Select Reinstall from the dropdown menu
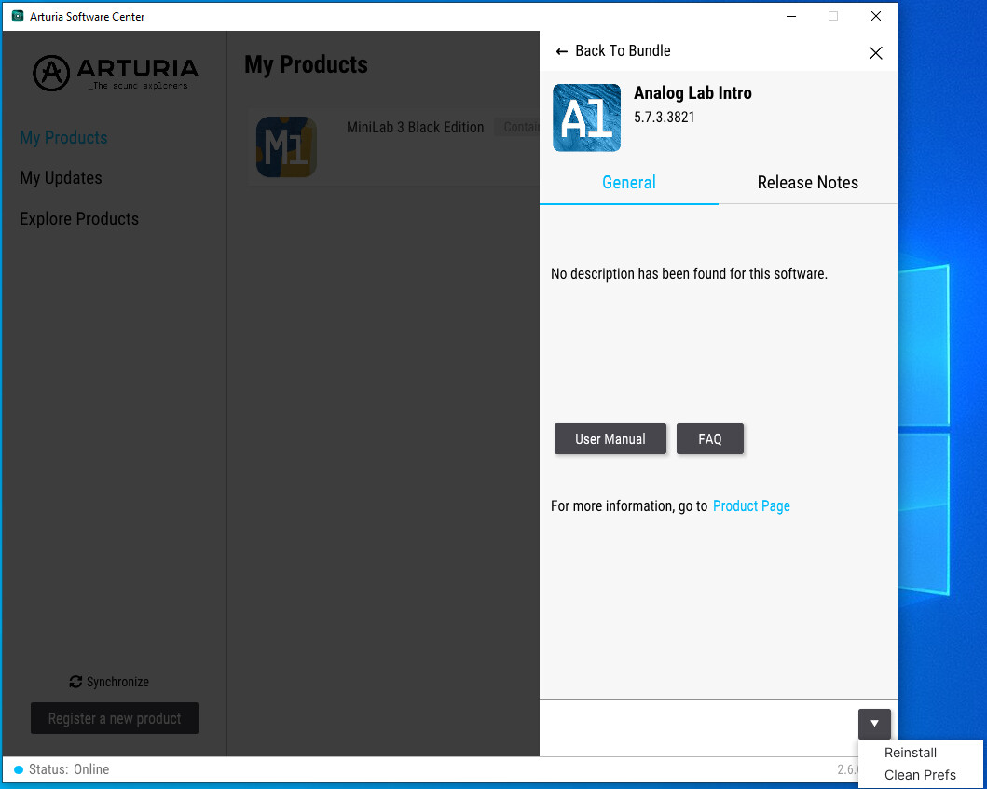 (x=911, y=753)
